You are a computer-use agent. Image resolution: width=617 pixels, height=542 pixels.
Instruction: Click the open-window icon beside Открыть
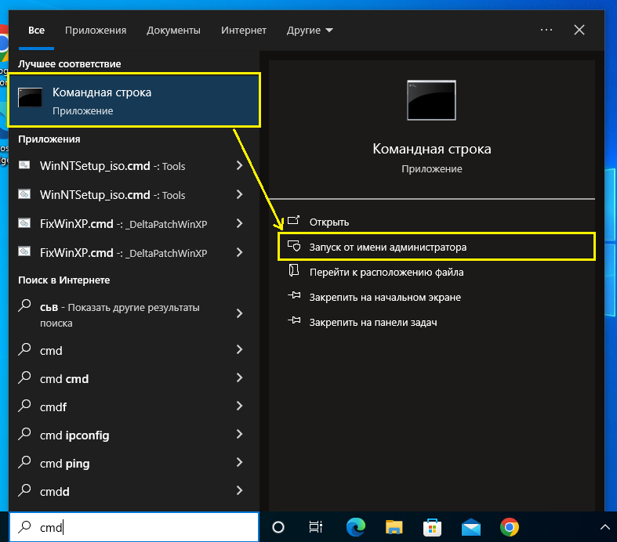[293, 221]
